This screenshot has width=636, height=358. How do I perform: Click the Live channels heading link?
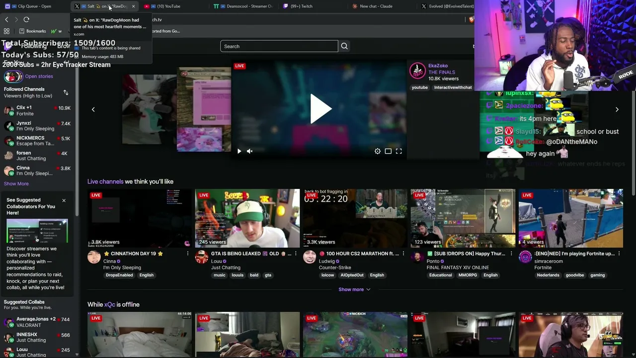pyautogui.click(x=105, y=181)
